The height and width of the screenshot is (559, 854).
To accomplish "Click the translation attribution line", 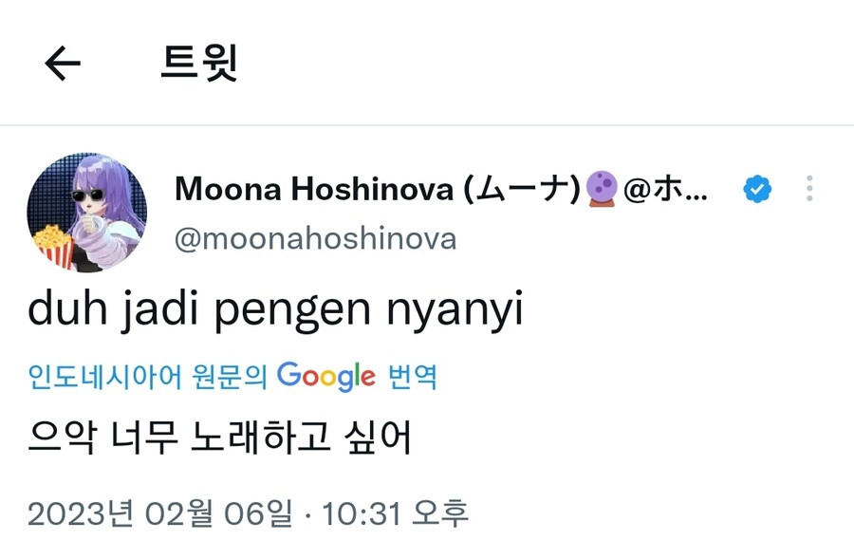I will tap(232, 377).
